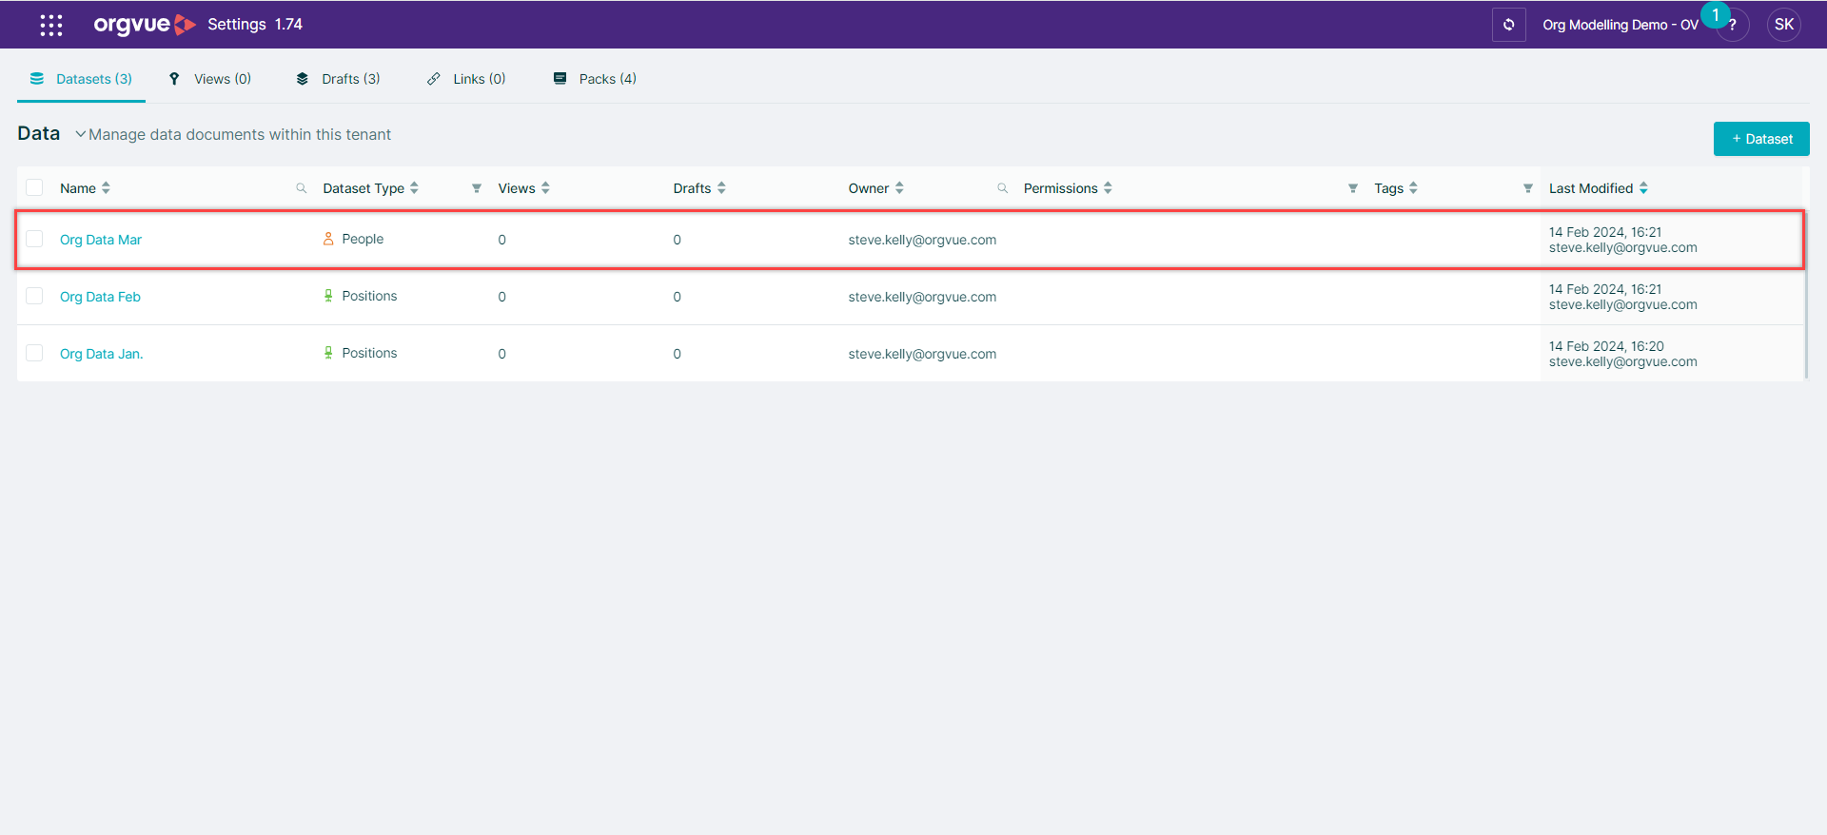Open the Org Modelling Demo - OV tenant selector
Image resolution: width=1827 pixels, height=835 pixels.
(x=1620, y=25)
